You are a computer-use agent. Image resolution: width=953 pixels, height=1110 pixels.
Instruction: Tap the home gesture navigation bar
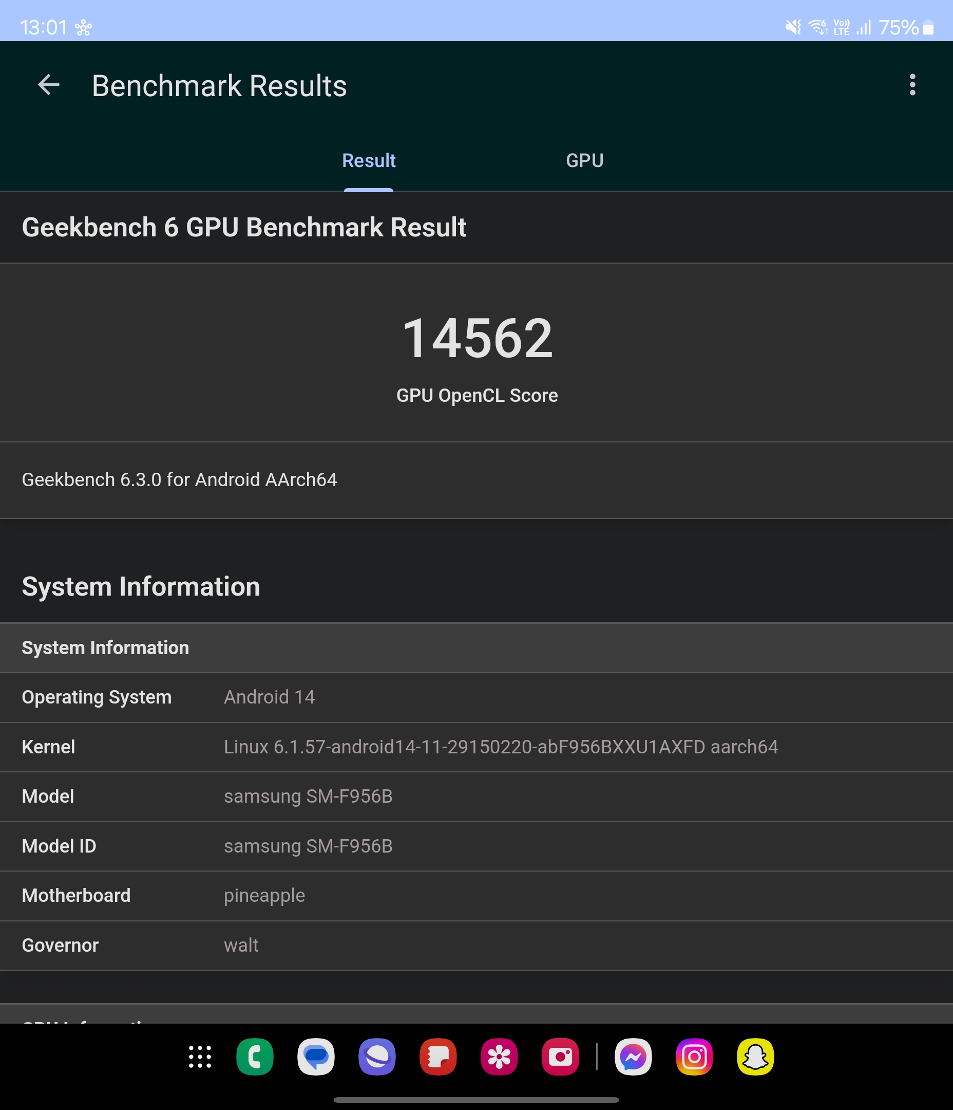(476, 1100)
